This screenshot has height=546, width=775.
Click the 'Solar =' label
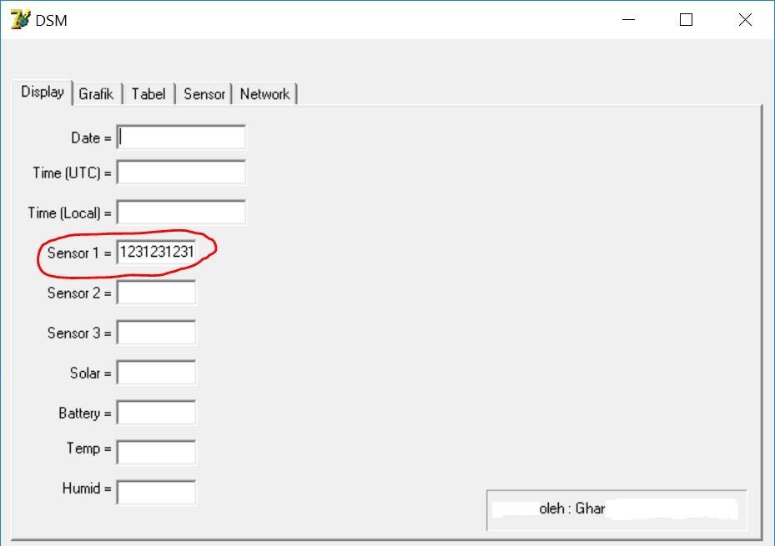(90, 373)
